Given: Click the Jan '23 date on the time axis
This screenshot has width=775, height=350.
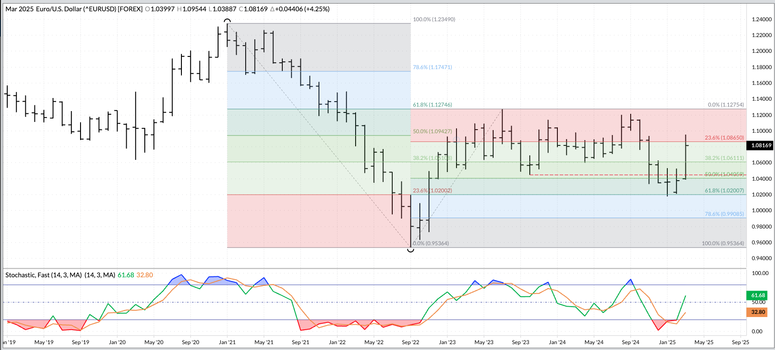Looking at the screenshot, I should (447, 342).
